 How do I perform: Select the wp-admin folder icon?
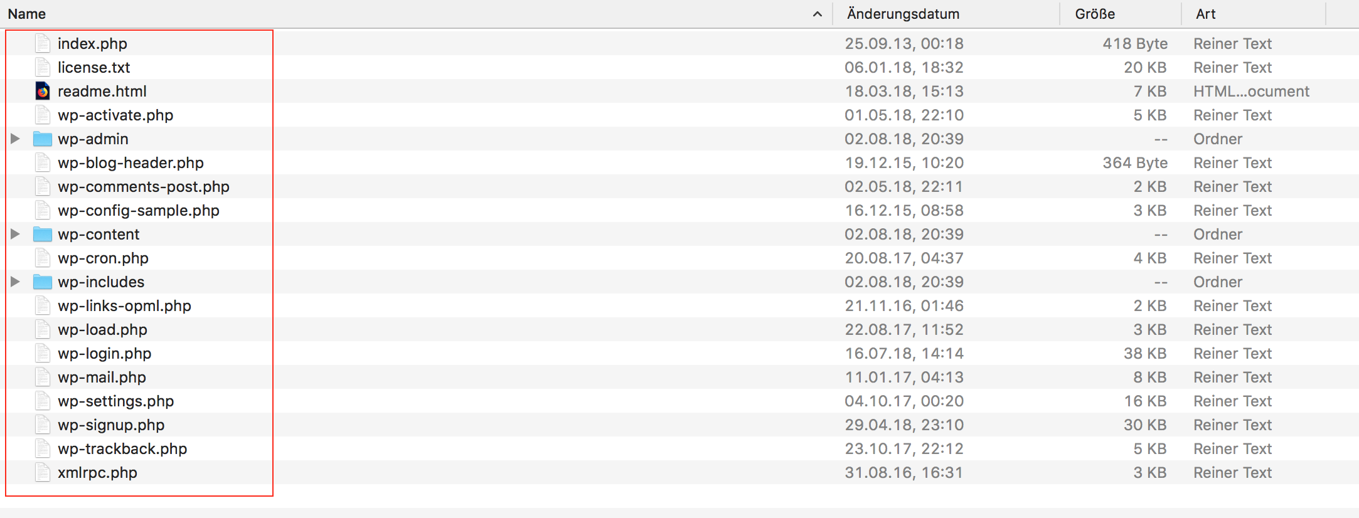(x=43, y=139)
